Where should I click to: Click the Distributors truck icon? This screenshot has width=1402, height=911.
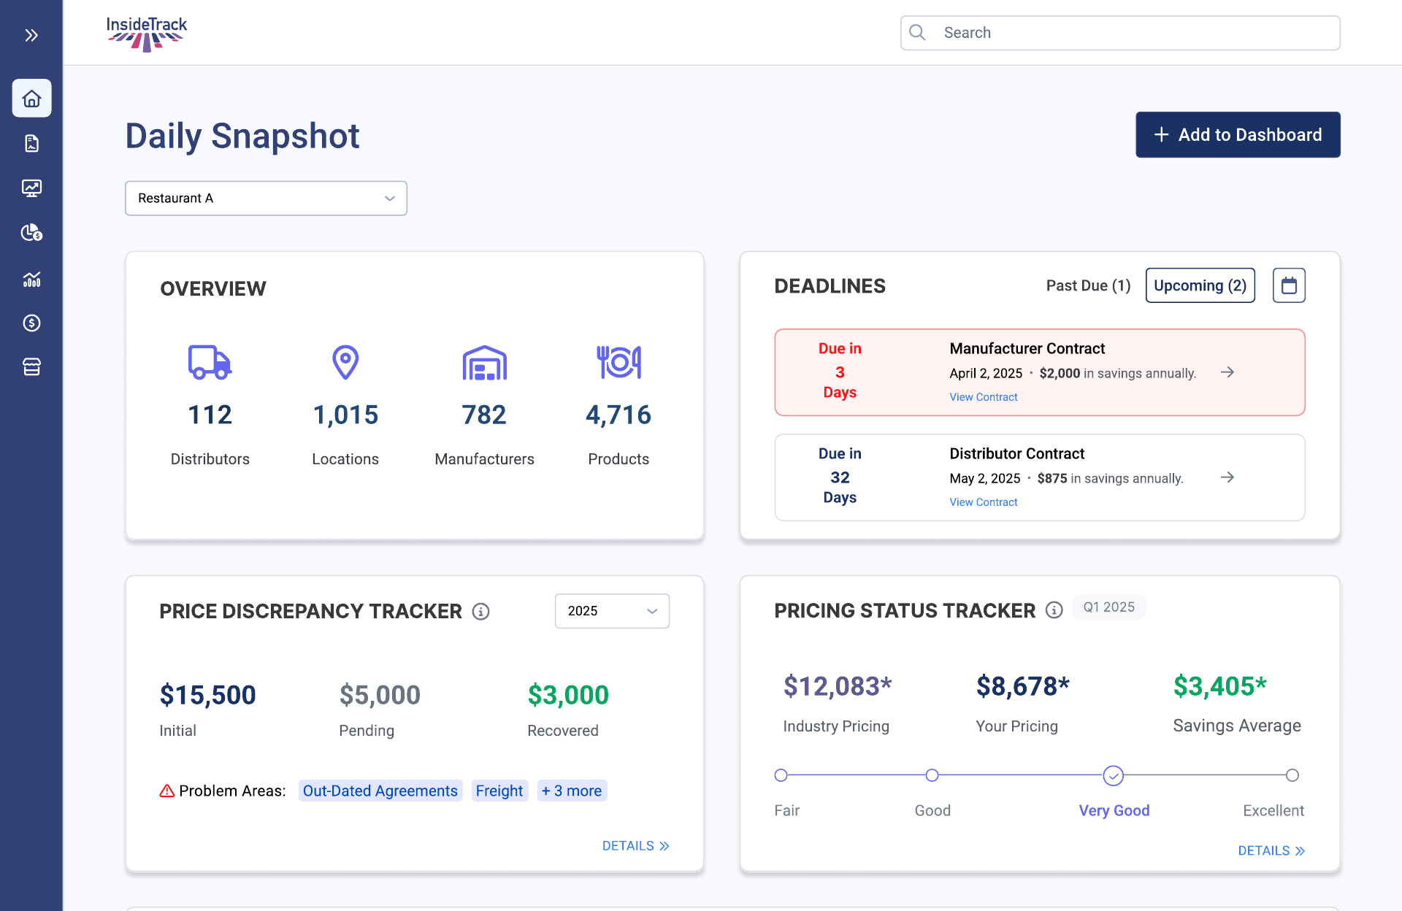pos(210,362)
